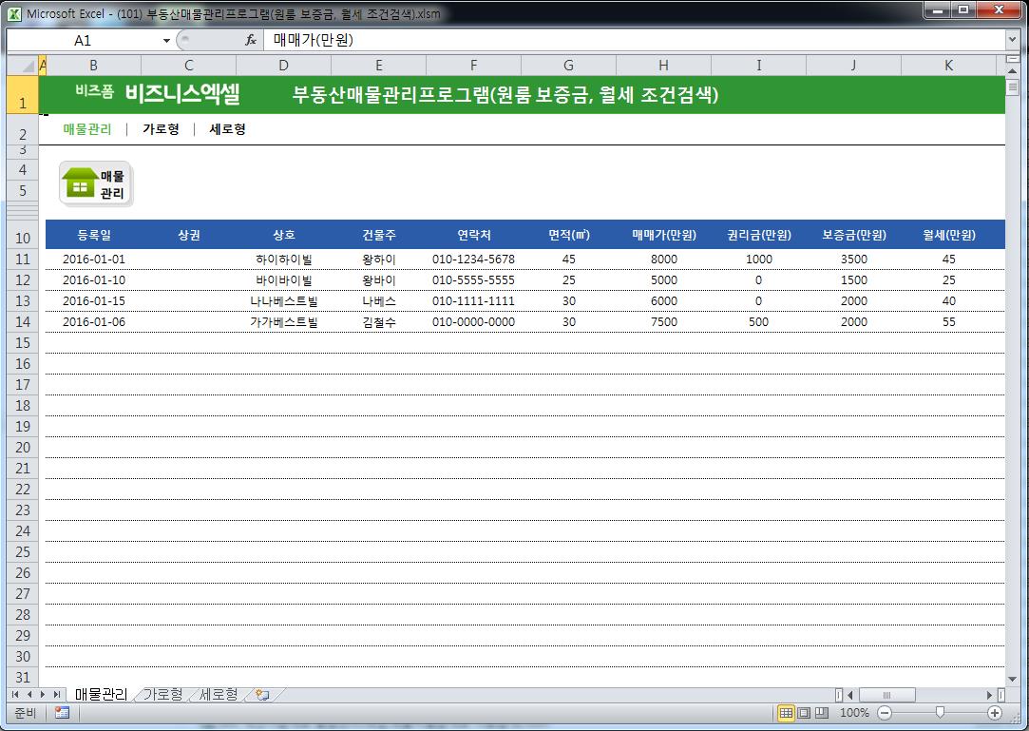Click the 100% zoom level label
The height and width of the screenshot is (731, 1029).
pyautogui.click(x=854, y=713)
